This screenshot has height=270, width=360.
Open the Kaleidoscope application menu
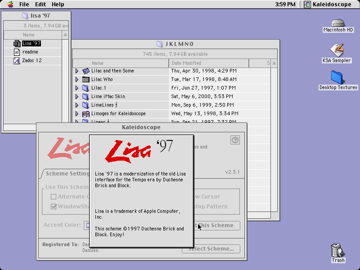tap(328, 4)
